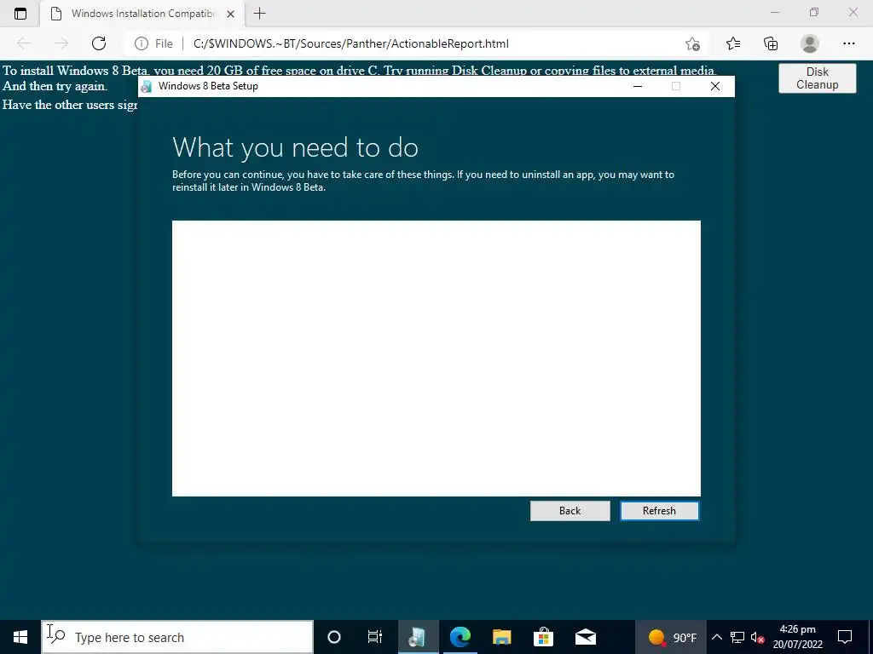
Task: Click the address bar URL
Action: [350, 43]
